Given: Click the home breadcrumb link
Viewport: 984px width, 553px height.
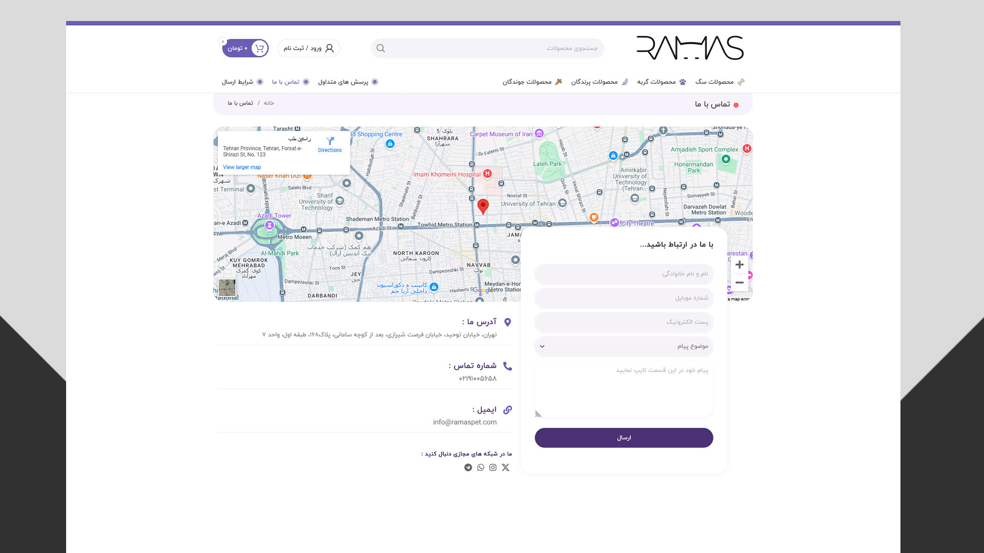Looking at the screenshot, I should click(x=269, y=103).
